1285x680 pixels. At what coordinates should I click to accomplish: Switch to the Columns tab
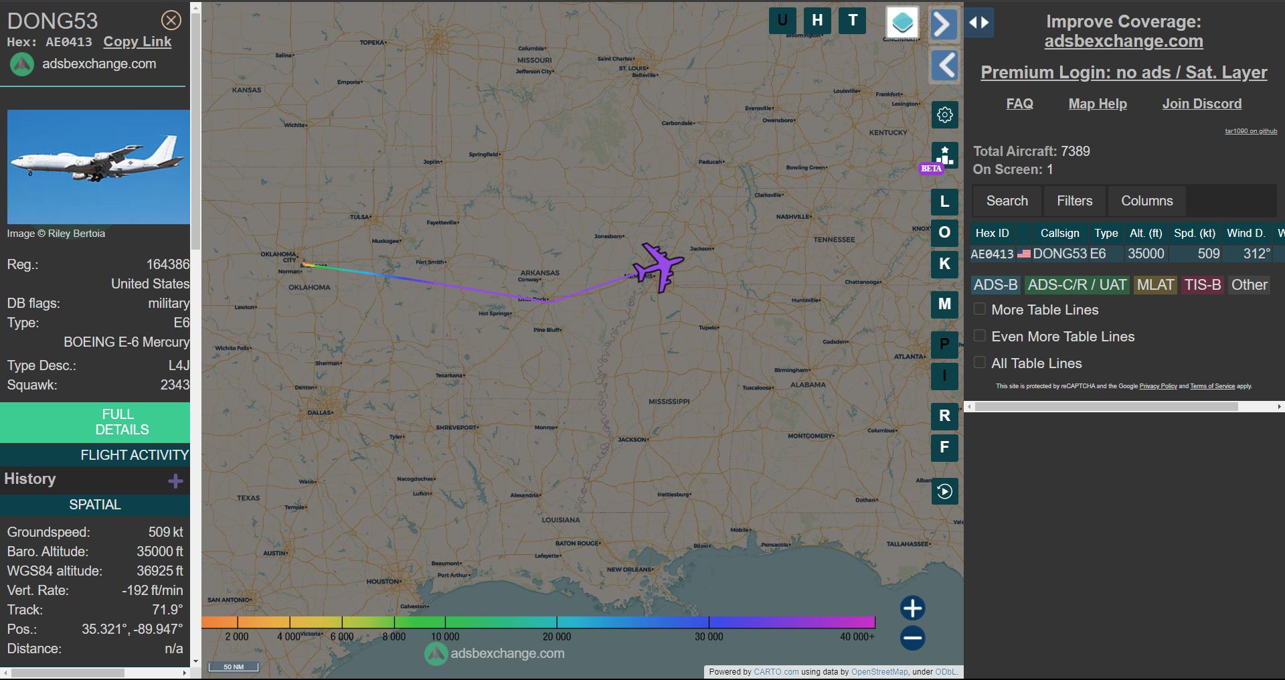tap(1146, 201)
